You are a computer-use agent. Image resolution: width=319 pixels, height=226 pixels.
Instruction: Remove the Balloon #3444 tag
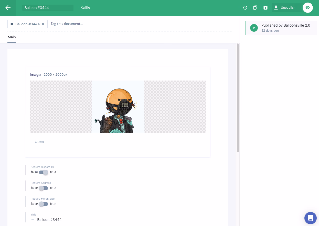[43, 24]
